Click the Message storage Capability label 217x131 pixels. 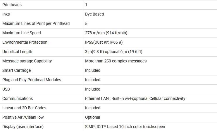coord(27,61)
